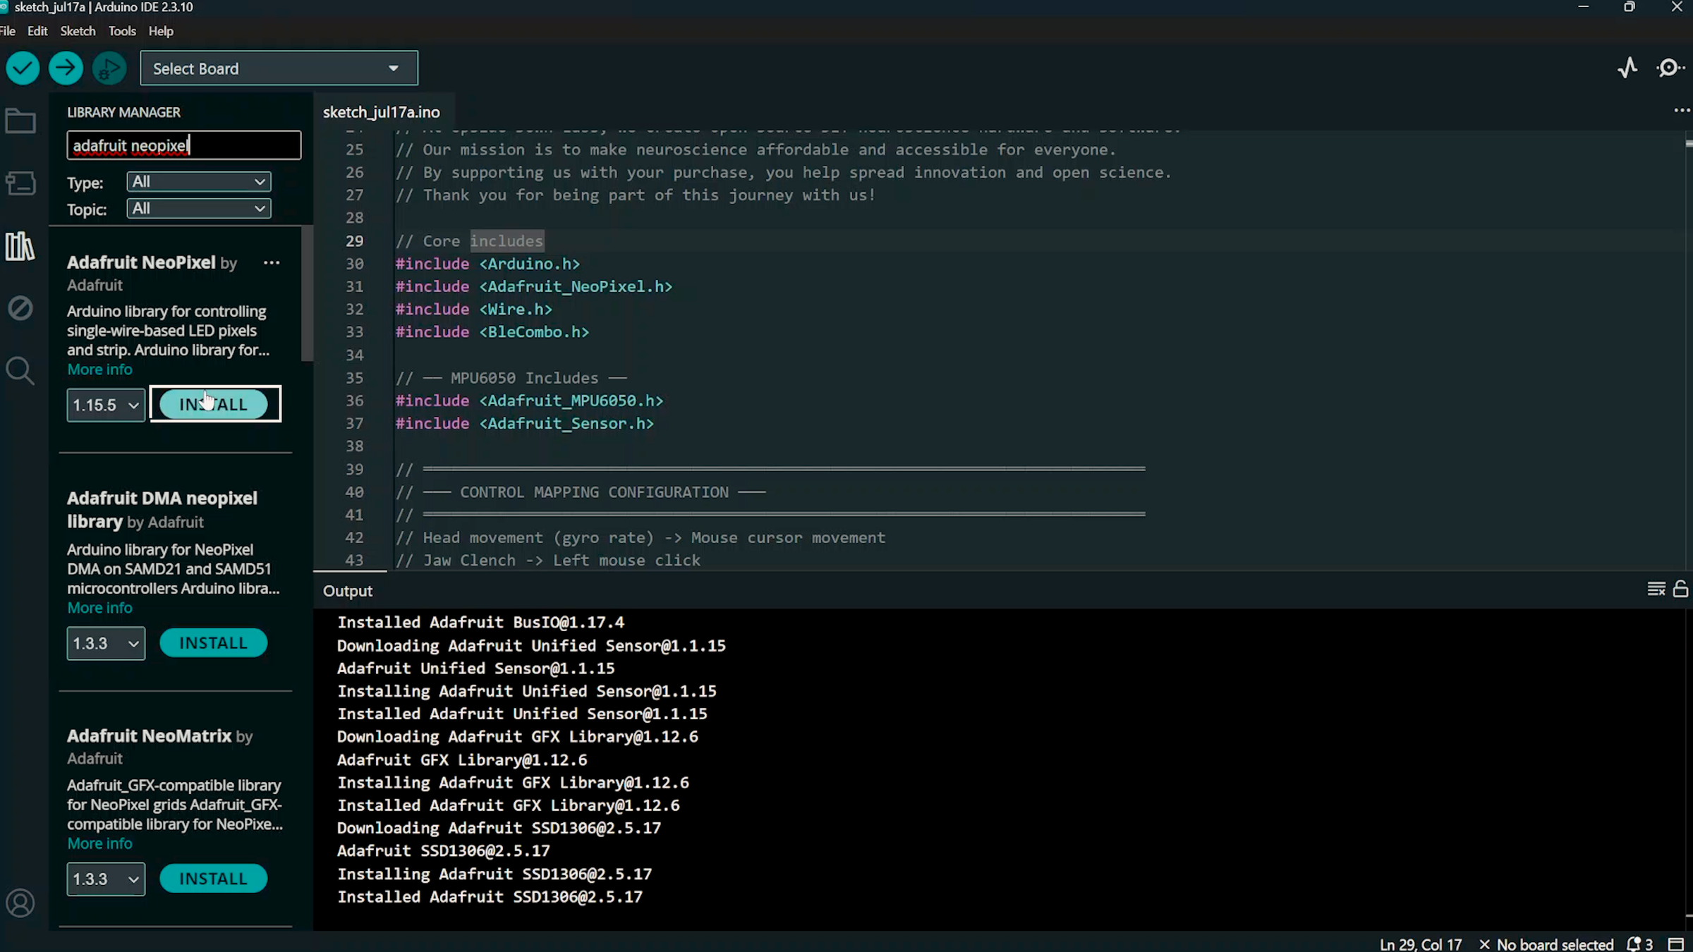
Task: Click the highlighted word includes on line 29
Action: [x=506, y=241]
